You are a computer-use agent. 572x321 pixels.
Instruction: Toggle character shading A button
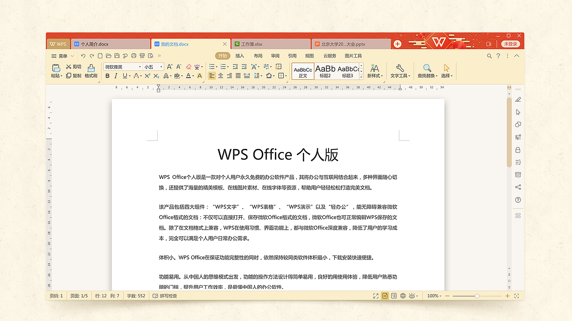[x=200, y=76]
